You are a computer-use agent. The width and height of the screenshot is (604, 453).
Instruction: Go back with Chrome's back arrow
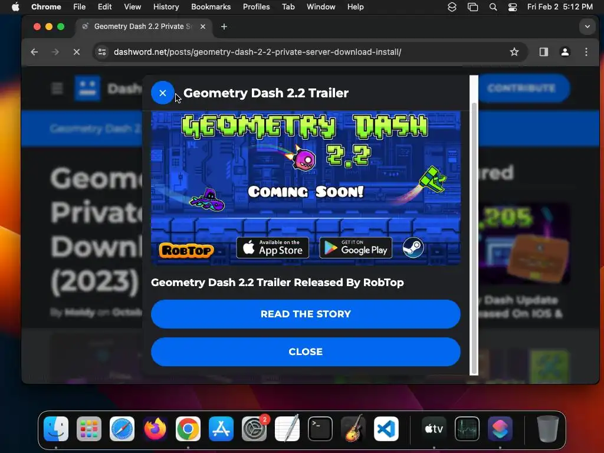click(x=34, y=52)
